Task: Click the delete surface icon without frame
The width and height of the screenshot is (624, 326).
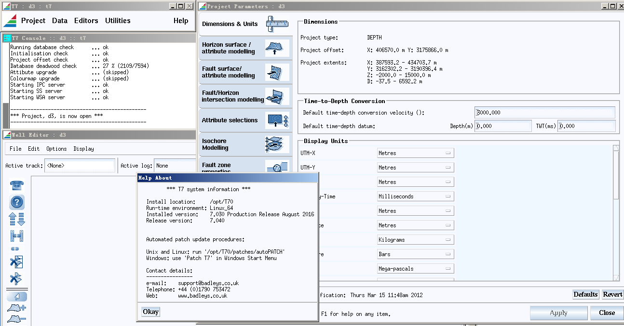Action: click(x=16, y=278)
